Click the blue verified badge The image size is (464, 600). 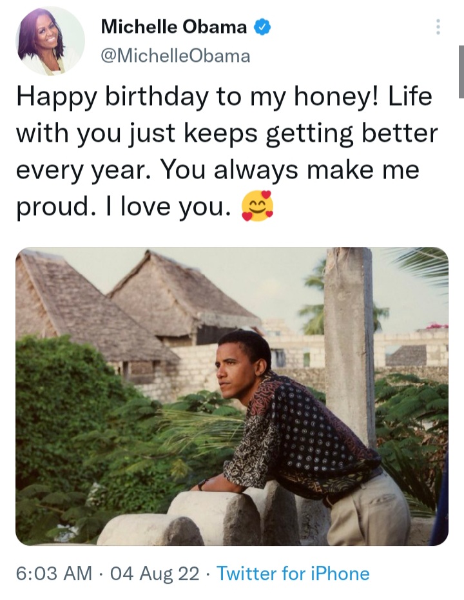261,27
